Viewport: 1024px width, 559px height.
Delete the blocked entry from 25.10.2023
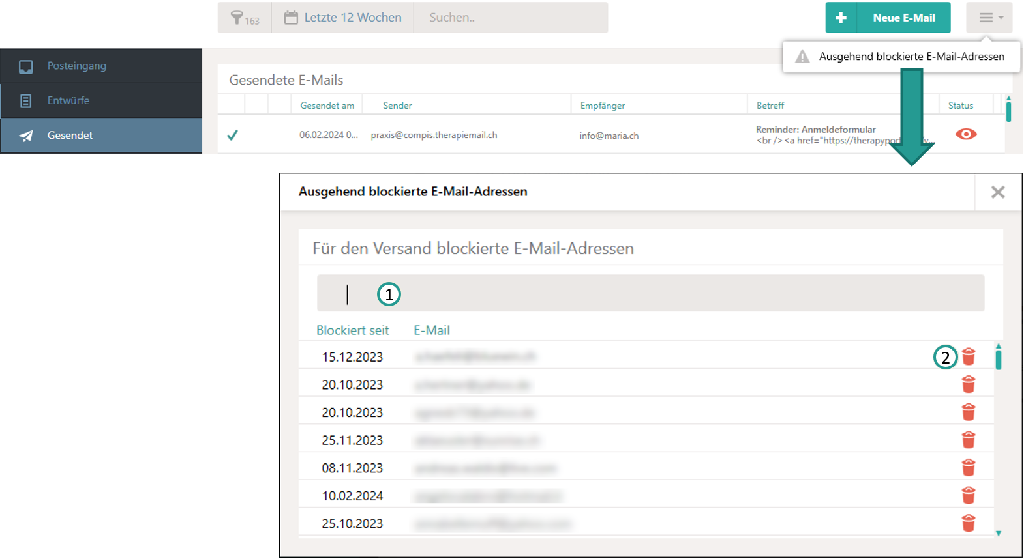(969, 523)
